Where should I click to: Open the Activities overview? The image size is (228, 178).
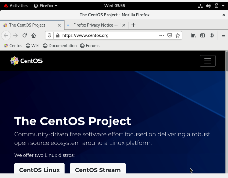point(16,6)
